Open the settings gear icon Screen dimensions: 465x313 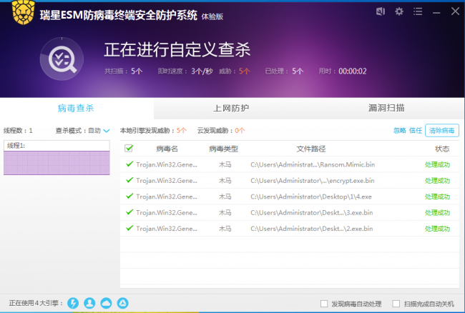click(399, 11)
